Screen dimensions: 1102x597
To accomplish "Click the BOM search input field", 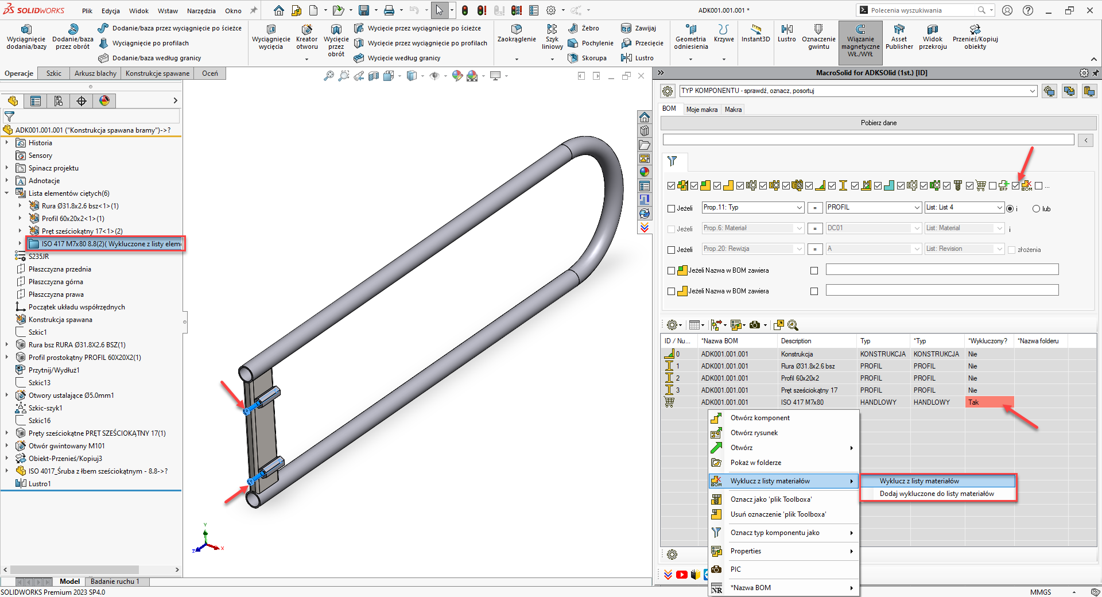I will 868,140.
